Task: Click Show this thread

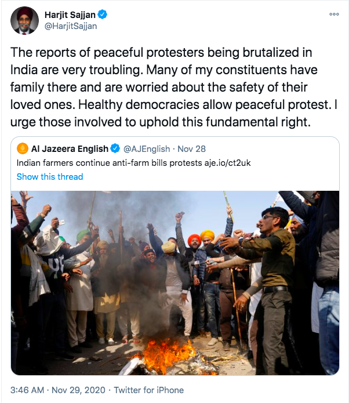Action: [50, 176]
